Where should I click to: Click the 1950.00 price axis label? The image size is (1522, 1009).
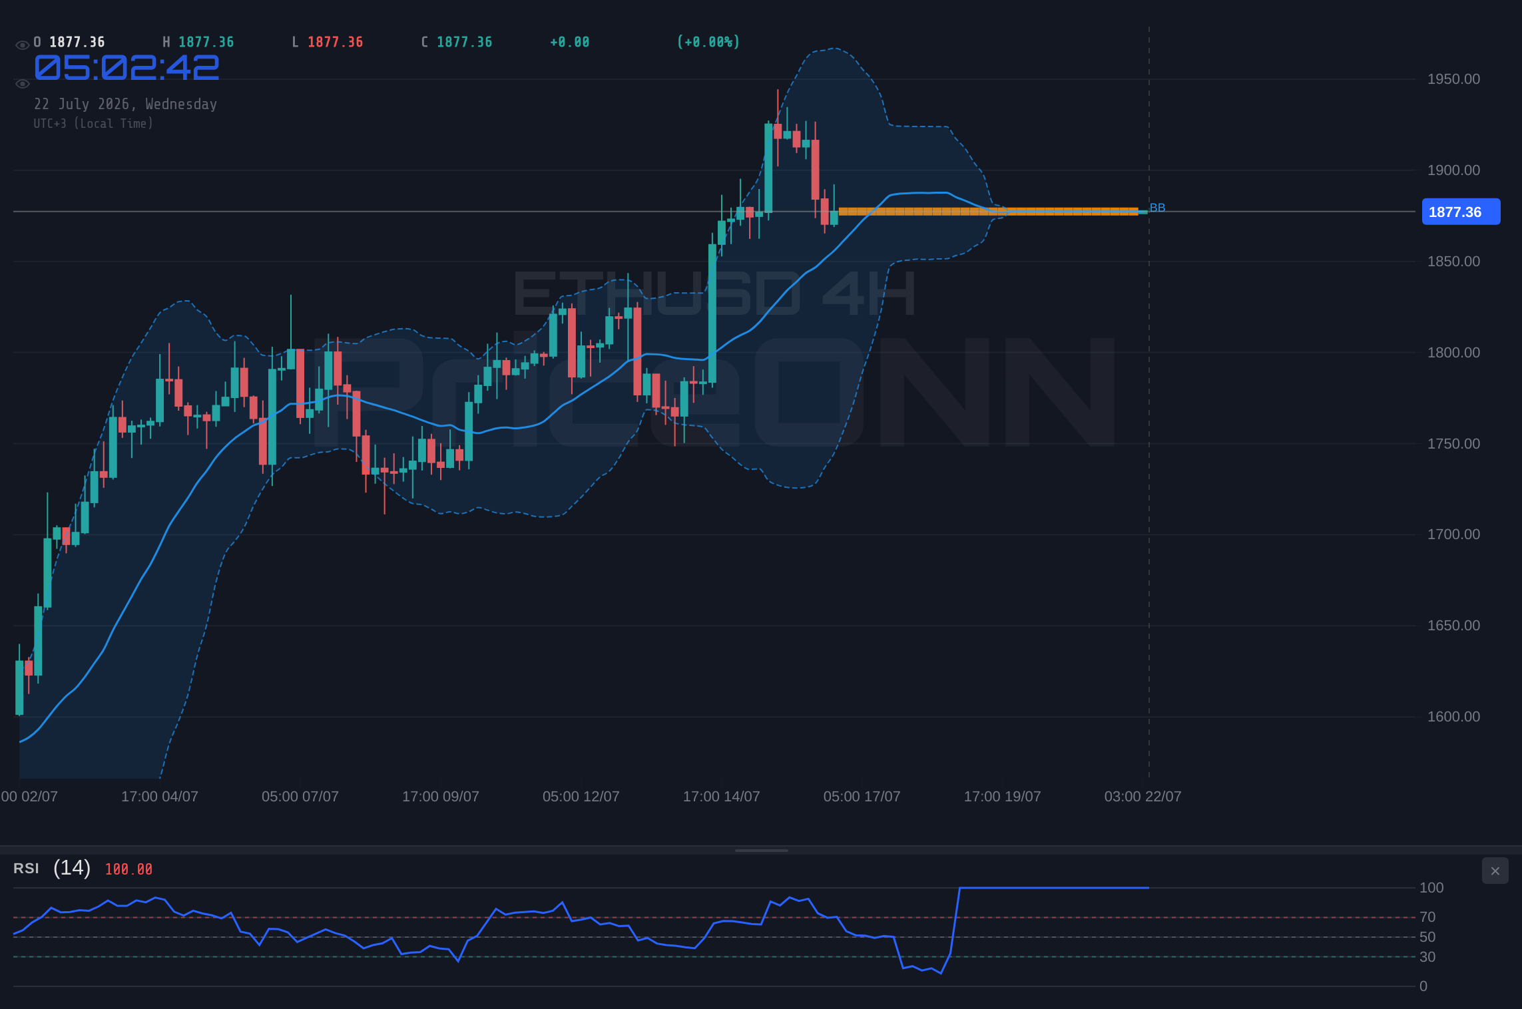click(x=1453, y=79)
